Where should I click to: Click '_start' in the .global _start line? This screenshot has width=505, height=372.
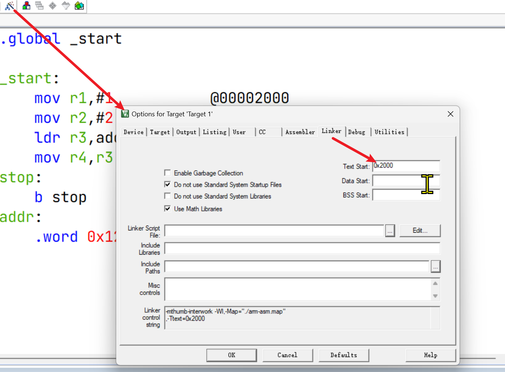[x=96, y=39]
